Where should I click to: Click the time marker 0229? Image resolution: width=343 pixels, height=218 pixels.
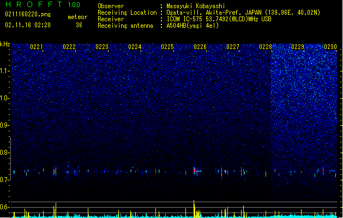(298, 47)
